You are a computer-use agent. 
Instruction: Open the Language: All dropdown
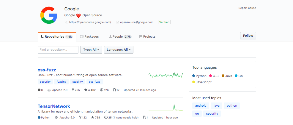(119, 50)
